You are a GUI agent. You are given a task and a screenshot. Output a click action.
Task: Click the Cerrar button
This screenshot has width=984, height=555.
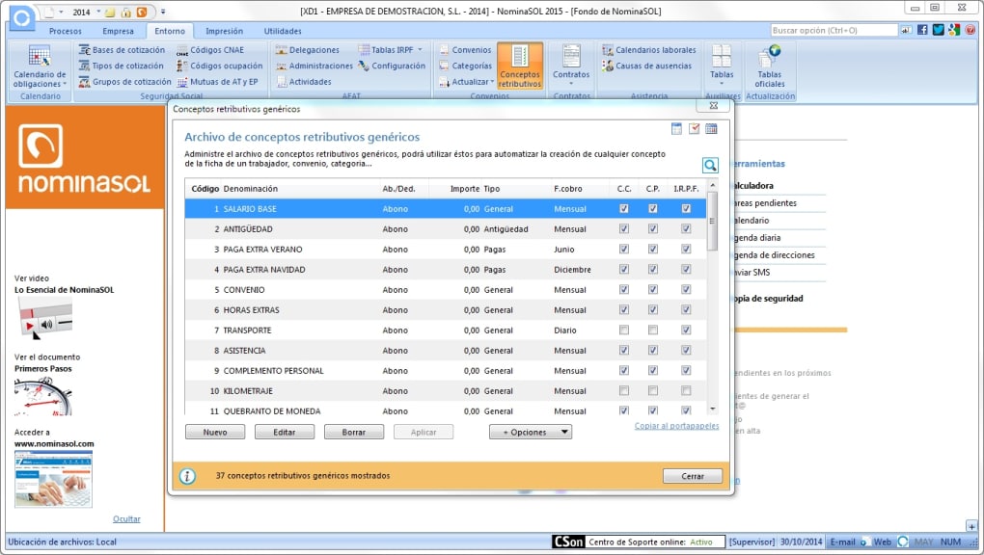pyautogui.click(x=693, y=476)
